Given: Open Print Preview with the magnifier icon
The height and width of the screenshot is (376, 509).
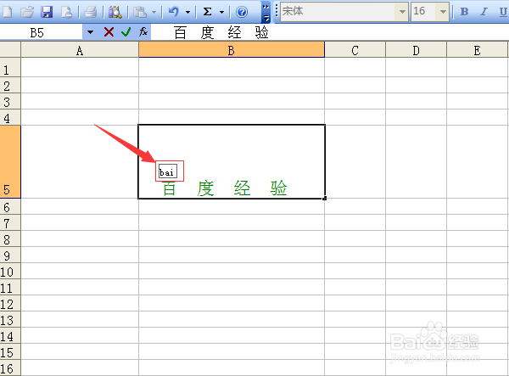Looking at the screenshot, I should click(115, 12).
